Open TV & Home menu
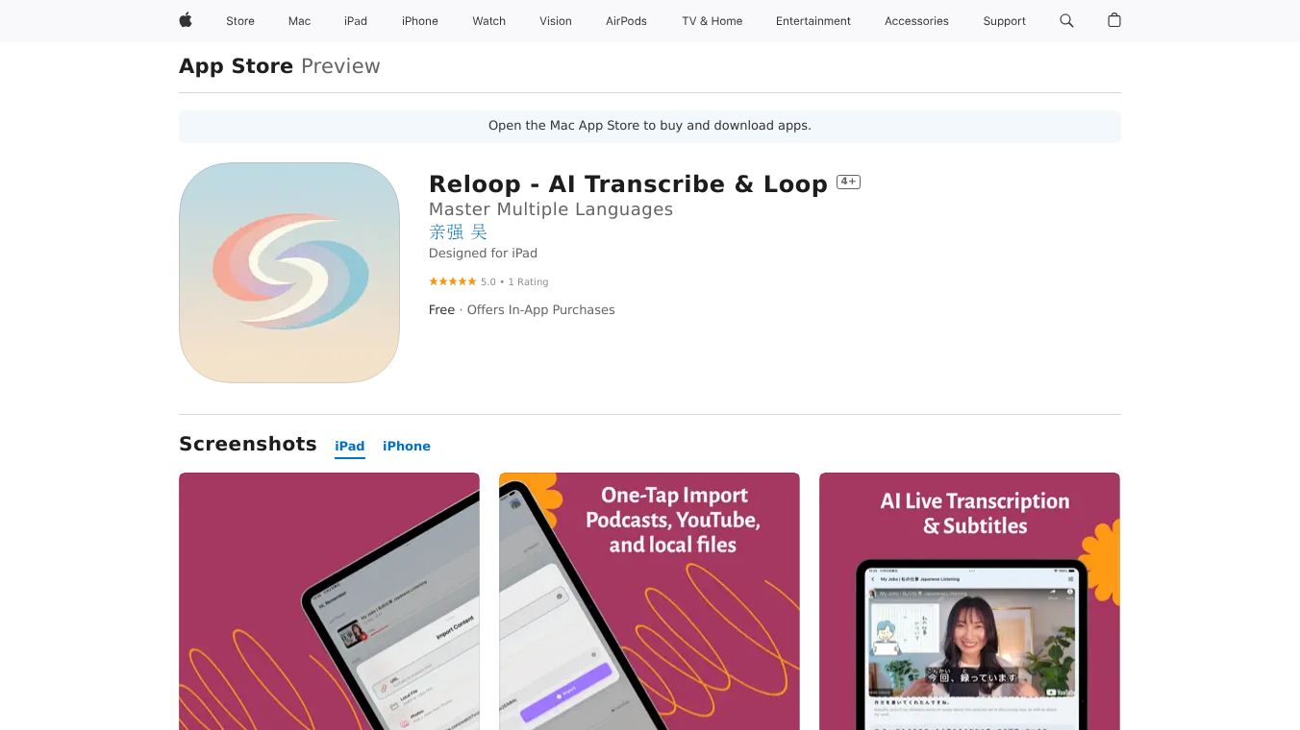Viewport: 1300px width, 730px height. click(x=712, y=21)
